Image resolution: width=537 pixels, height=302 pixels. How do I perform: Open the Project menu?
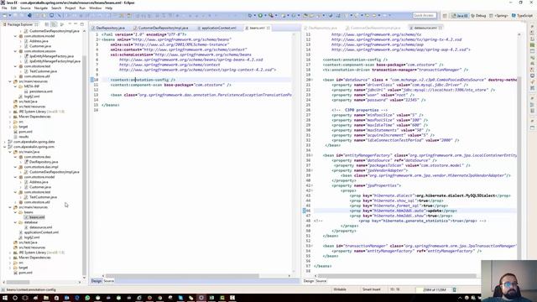point(70,8)
